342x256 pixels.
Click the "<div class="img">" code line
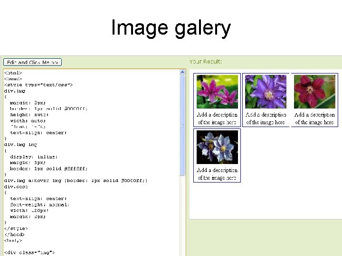point(29,252)
